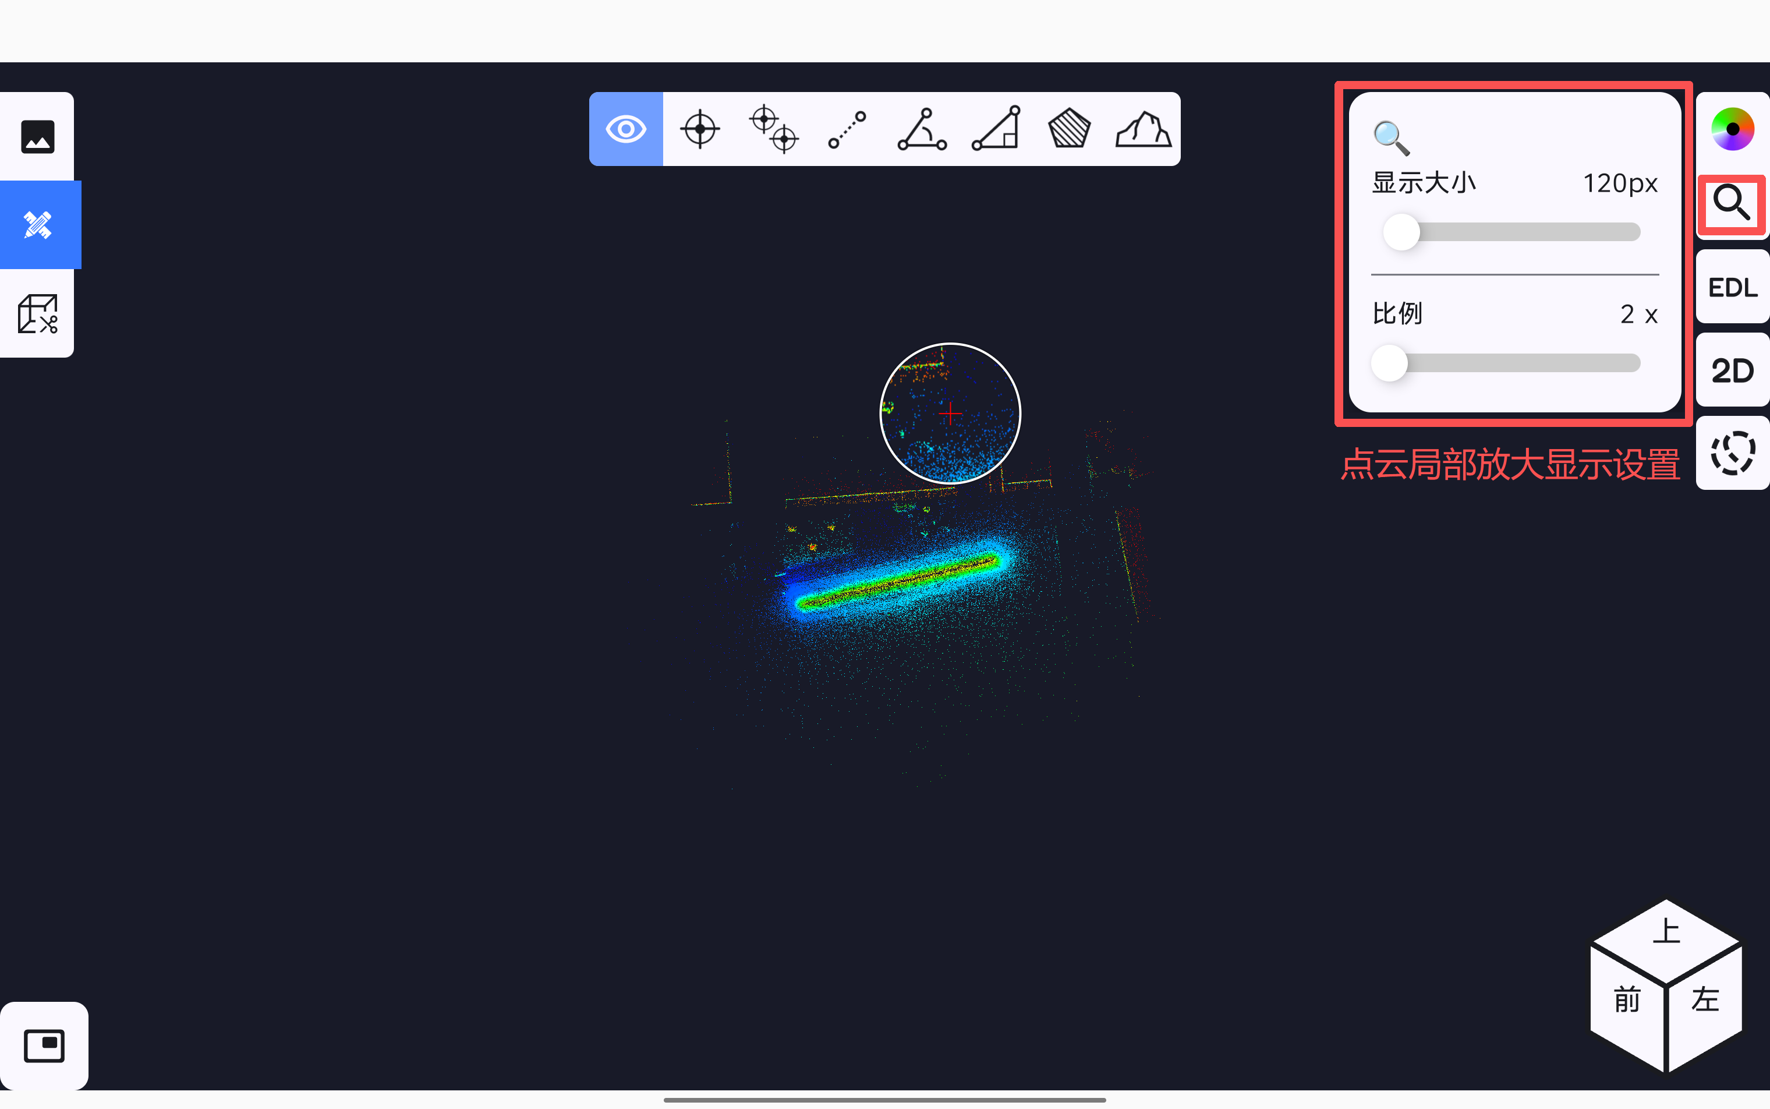The height and width of the screenshot is (1109, 1770).
Task: Click the dashed circle selection button
Action: coord(1732,453)
